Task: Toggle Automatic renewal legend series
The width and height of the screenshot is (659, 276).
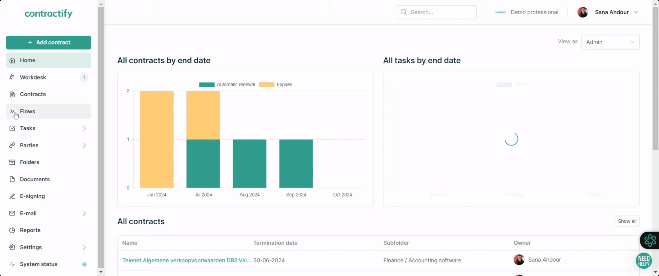Action: tap(227, 85)
